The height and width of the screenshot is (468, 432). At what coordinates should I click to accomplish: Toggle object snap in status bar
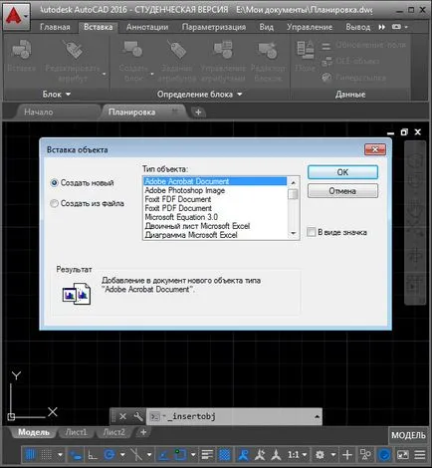pyautogui.click(x=180, y=455)
